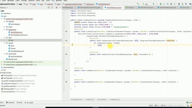Select the manifests folder

tap(6, 13)
